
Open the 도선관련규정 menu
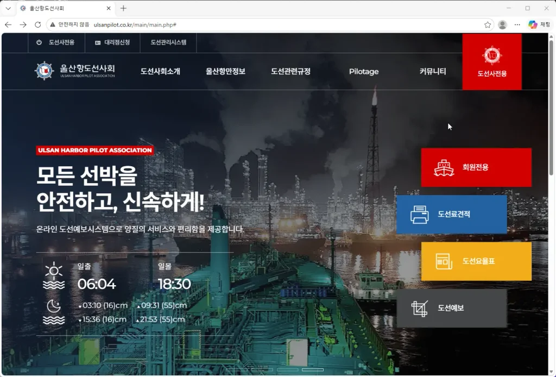291,71
